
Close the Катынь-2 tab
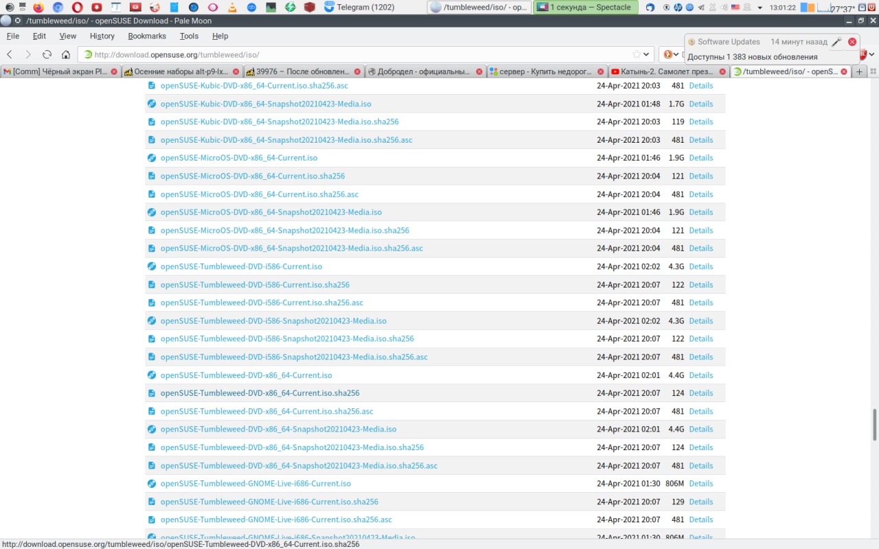(722, 71)
